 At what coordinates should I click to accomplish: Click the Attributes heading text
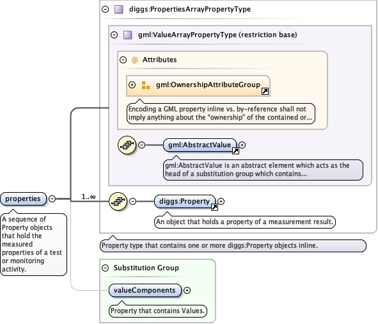point(160,60)
